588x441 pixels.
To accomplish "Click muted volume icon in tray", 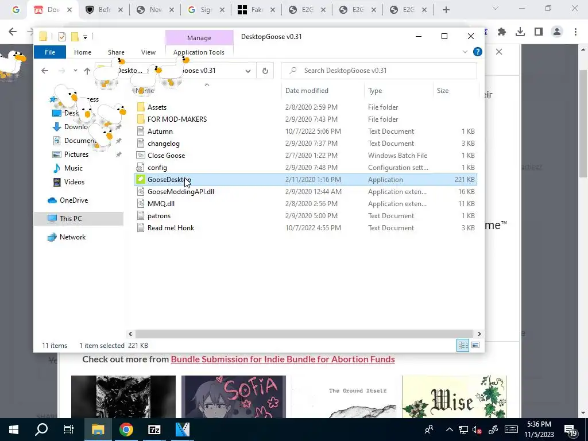I will click(x=477, y=430).
